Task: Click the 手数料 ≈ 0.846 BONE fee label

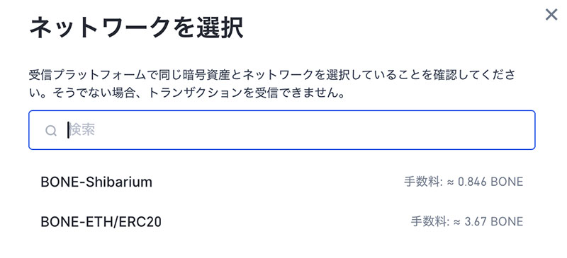Action: click(x=464, y=182)
